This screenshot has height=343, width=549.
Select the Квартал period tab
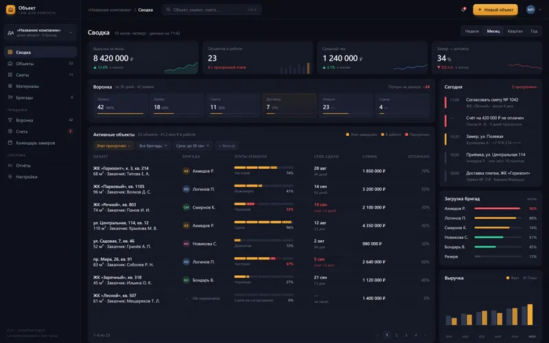[x=515, y=31]
